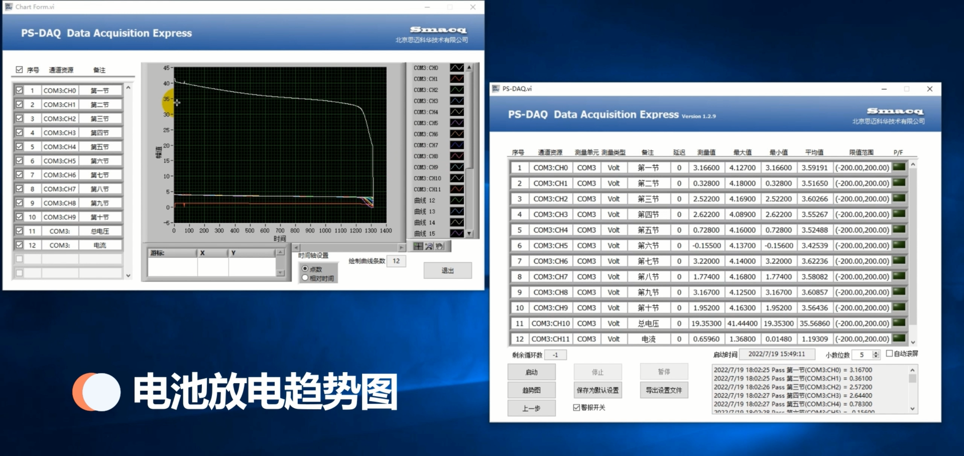Uncheck channel 12 电流 checkbox
This screenshot has width=964, height=456.
(x=19, y=245)
